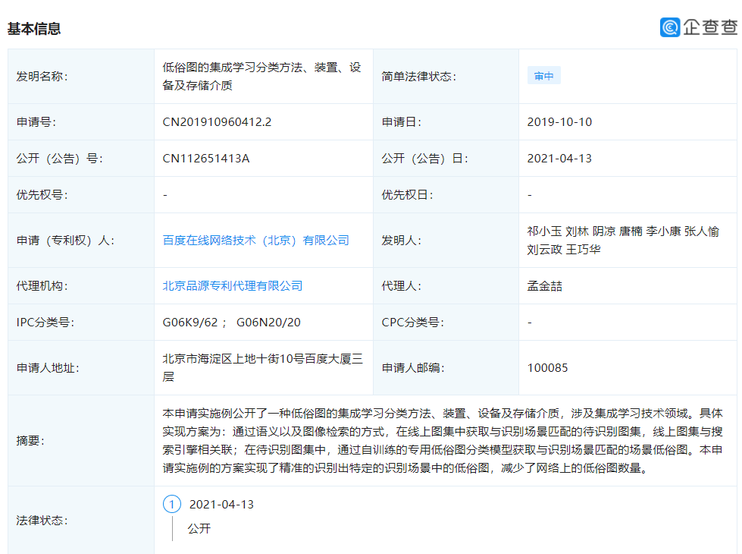Click the 申请号 label
The width and height of the screenshot is (742, 554).
(36, 121)
